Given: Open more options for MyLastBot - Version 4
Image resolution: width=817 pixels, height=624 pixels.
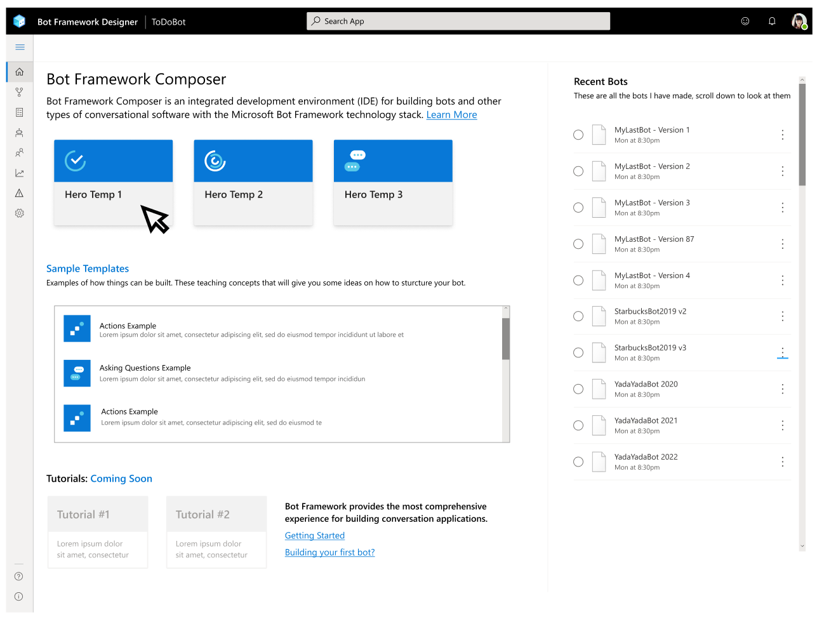Looking at the screenshot, I should click(x=783, y=281).
